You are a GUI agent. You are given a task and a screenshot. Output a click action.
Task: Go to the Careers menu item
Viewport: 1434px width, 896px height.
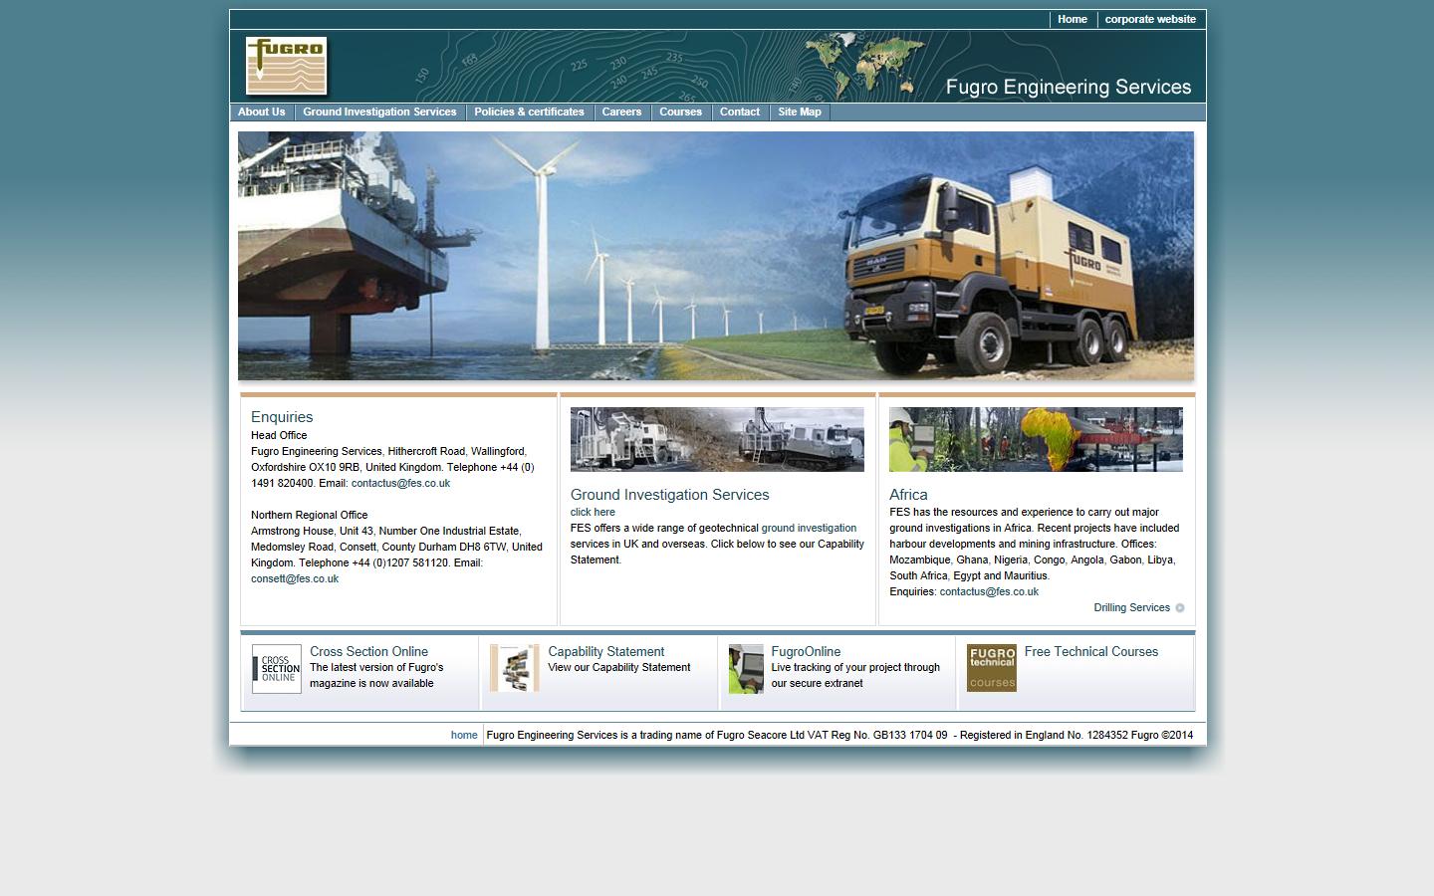point(621,112)
